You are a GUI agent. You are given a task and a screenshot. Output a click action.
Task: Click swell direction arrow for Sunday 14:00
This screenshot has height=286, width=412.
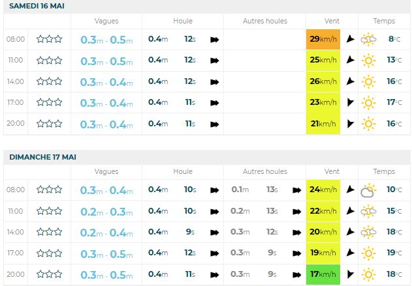(x=214, y=233)
